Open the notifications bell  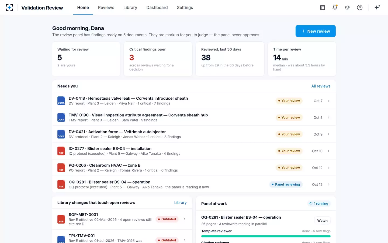coord(335,8)
